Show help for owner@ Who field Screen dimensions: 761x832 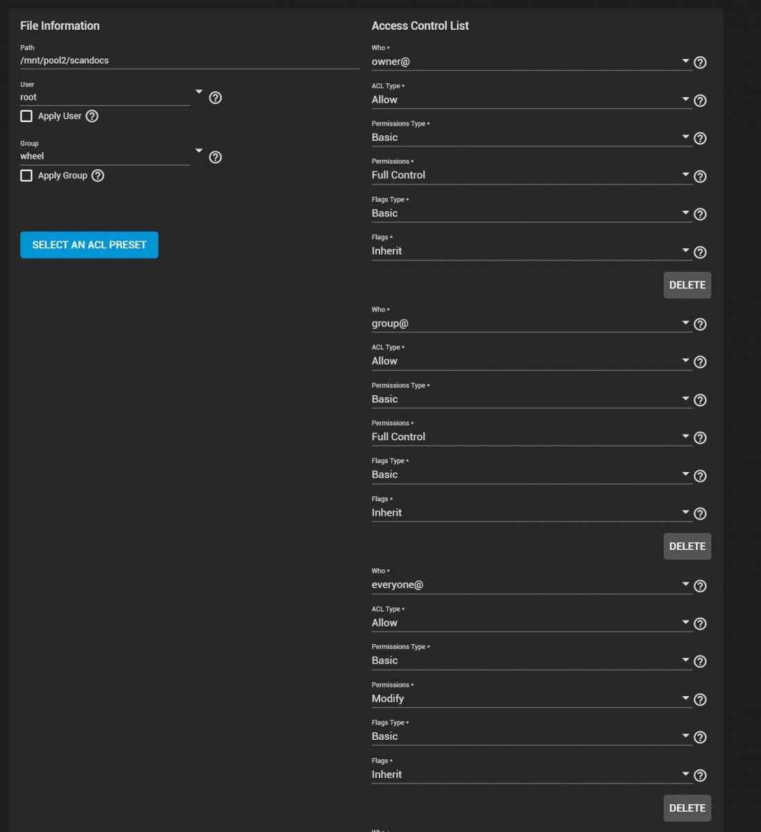[x=701, y=62]
